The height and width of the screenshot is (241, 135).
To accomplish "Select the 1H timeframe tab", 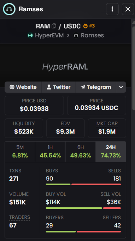I will tap(50, 152).
